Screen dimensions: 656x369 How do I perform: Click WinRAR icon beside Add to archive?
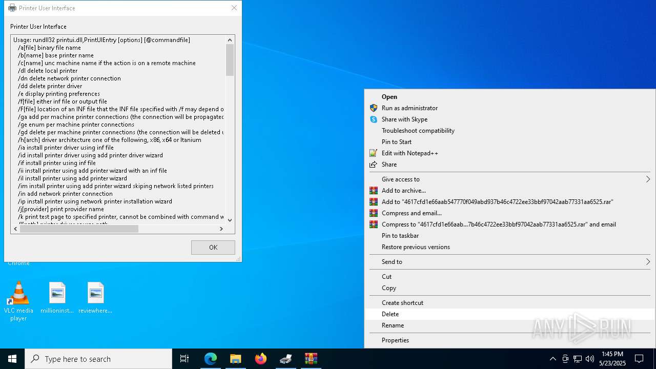(x=374, y=191)
